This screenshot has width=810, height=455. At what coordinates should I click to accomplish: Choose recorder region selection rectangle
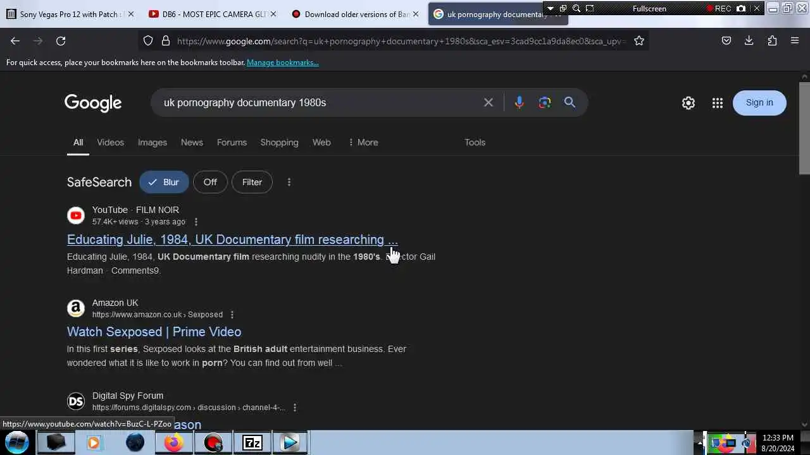click(590, 8)
